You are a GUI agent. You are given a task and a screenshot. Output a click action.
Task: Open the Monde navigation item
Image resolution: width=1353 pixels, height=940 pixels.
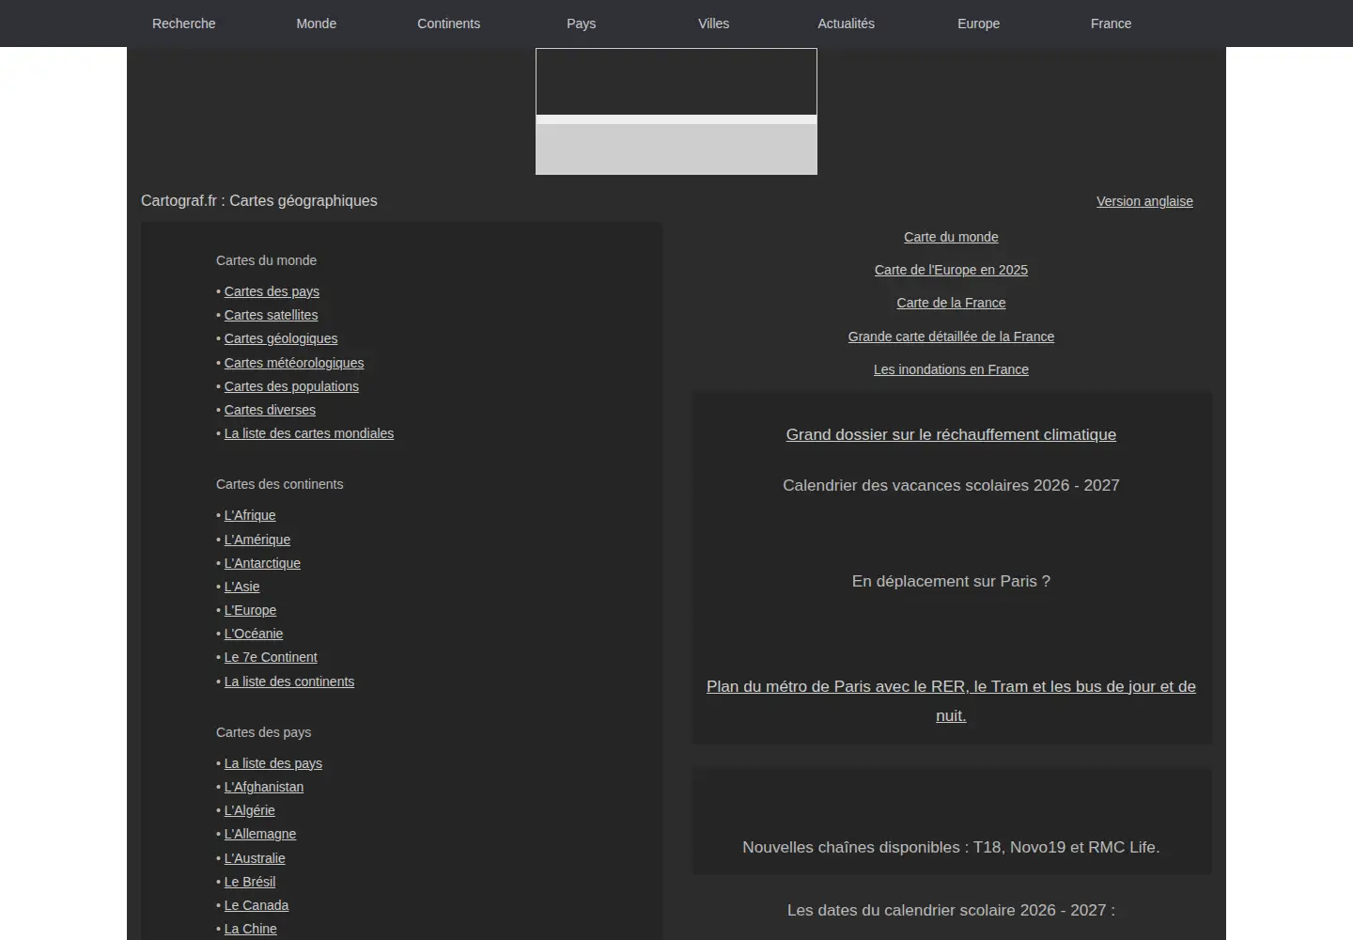pos(317,23)
